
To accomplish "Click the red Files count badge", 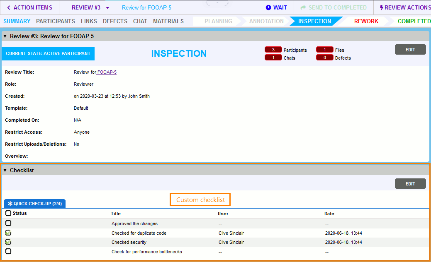I will (x=324, y=50).
